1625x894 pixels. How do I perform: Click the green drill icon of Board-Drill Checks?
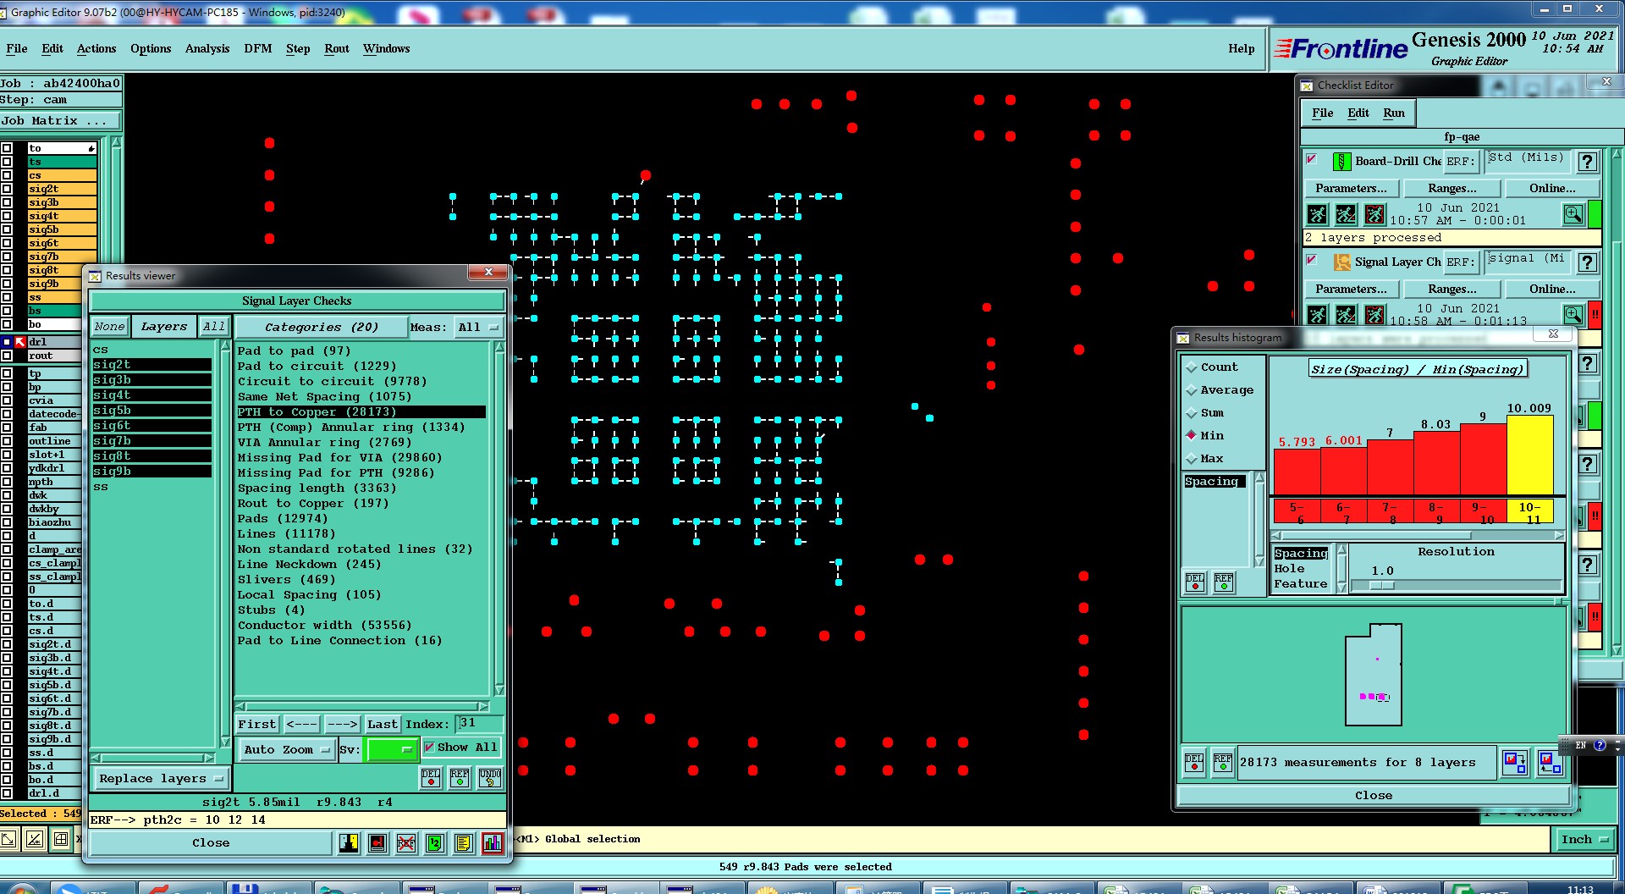click(x=1341, y=161)
